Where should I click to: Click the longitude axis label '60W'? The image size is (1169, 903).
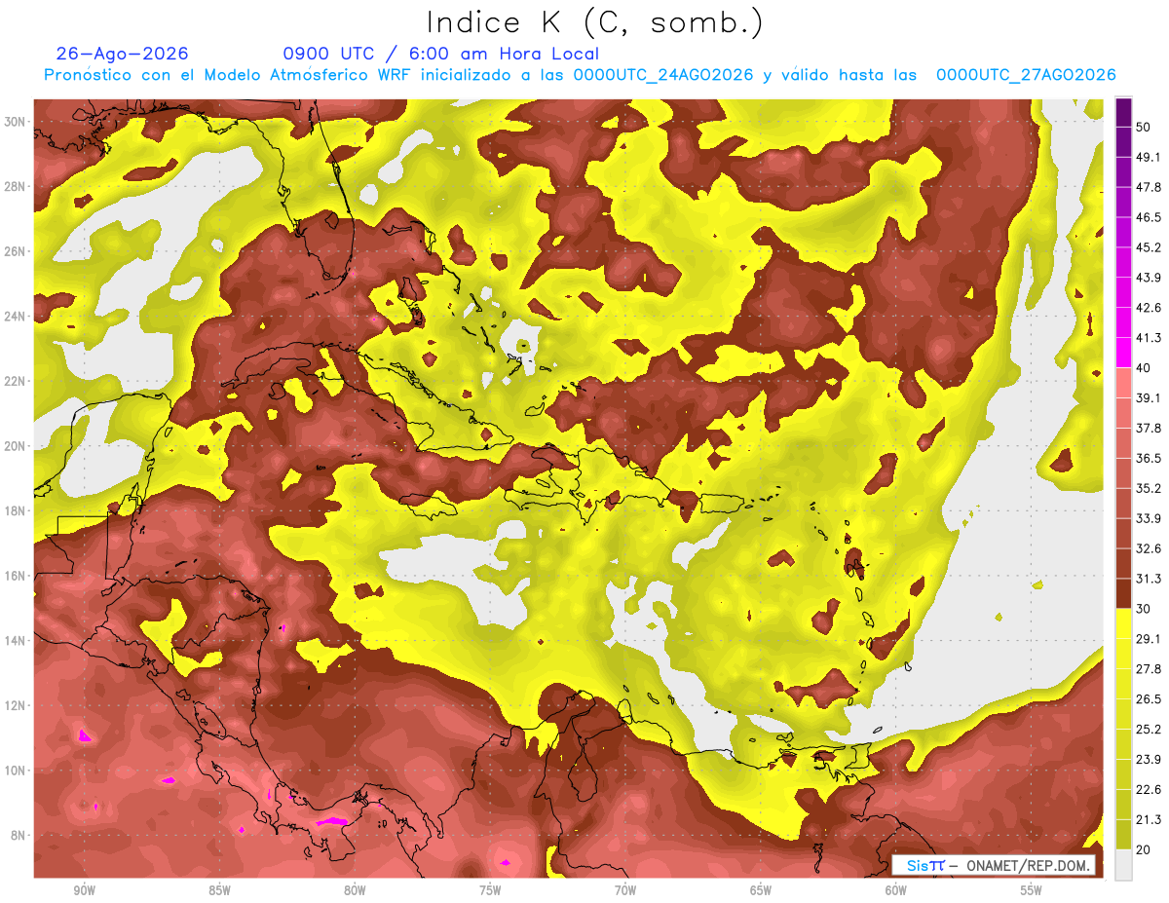pyautogui.click(x=896, y=891)
